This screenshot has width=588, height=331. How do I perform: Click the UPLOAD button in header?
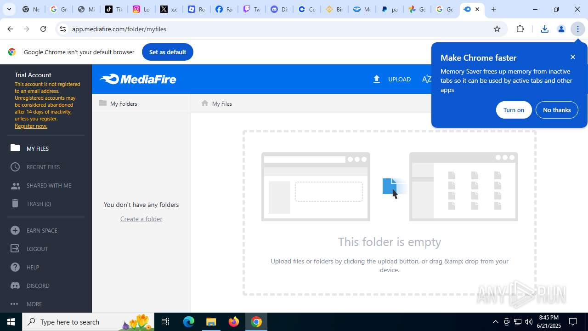coord(392,79)
